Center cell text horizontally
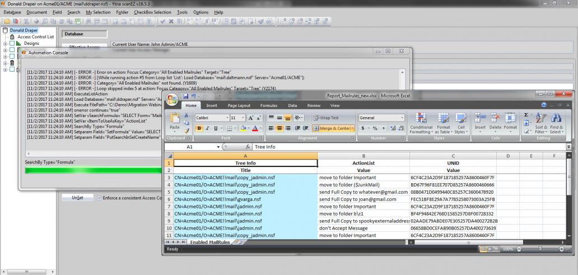578x275 pixels. 279,128
